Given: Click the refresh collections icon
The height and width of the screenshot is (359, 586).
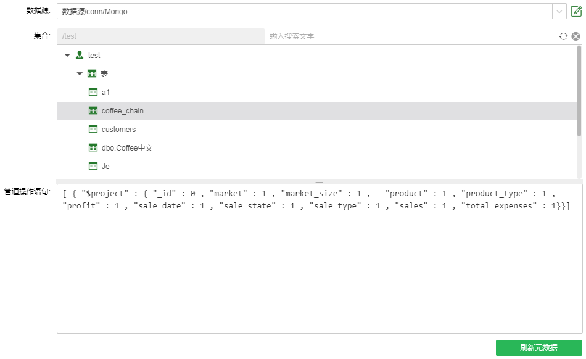Looking at the screenshot, I should (563, 36).
